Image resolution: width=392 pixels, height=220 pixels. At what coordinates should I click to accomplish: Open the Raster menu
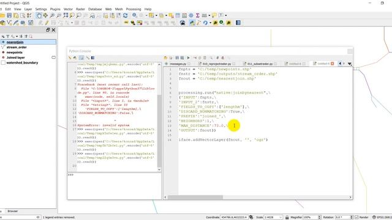click(80, 9)
